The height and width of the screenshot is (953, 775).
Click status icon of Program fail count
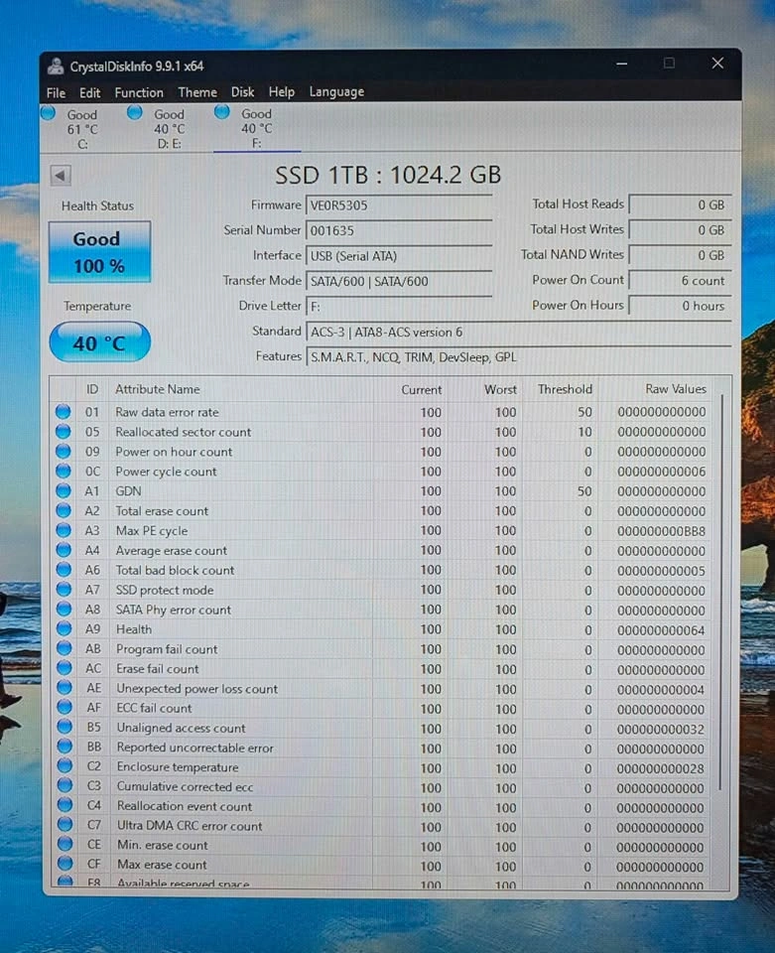[x=64, y=648]
